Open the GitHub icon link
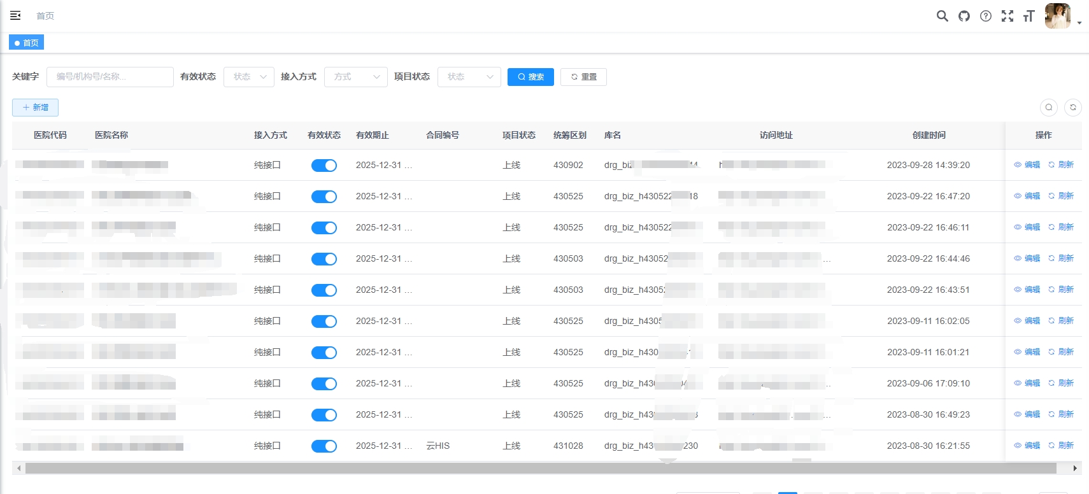 coord(964,16)
